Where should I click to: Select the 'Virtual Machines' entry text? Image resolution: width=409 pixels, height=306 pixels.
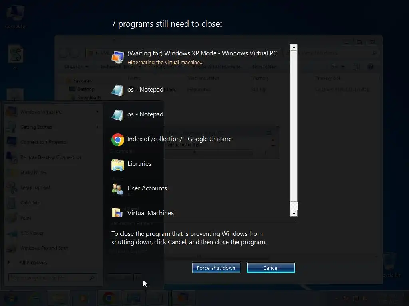(151, 213)
